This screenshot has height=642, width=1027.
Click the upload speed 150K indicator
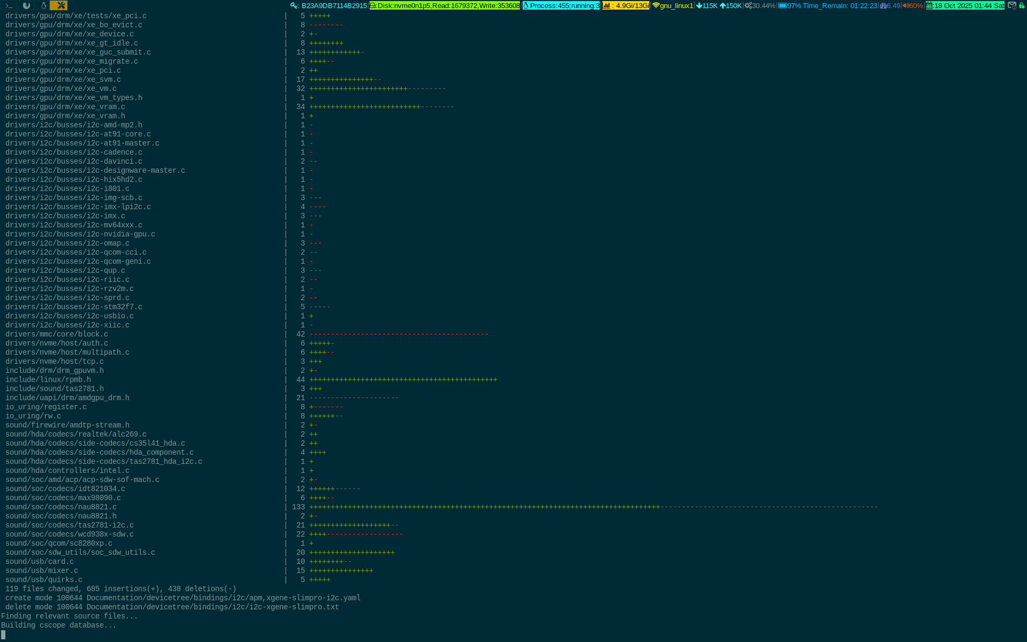tap(731, 5)
